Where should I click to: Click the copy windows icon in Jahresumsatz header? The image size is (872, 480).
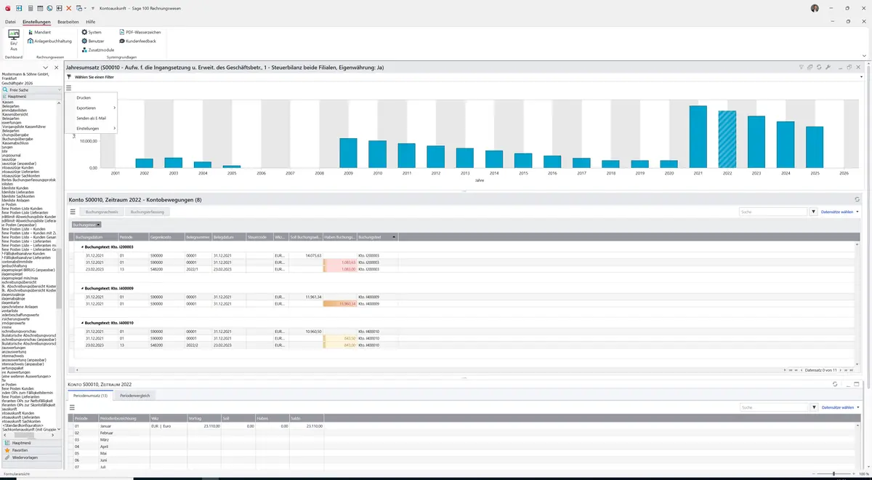point(810,67)
